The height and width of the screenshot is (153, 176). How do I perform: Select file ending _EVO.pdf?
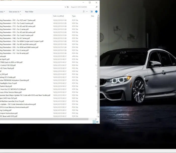click(x=4, y=74)
